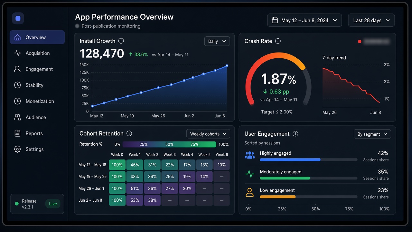Click the 53% cell in Jun 2 – Jun 8 row

[135, 200]
